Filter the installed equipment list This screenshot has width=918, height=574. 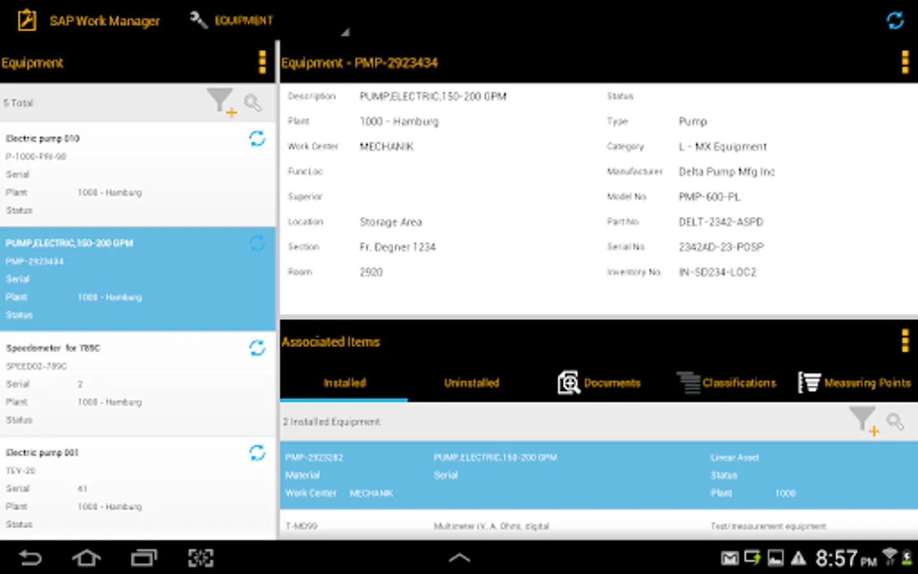[864, 422]
